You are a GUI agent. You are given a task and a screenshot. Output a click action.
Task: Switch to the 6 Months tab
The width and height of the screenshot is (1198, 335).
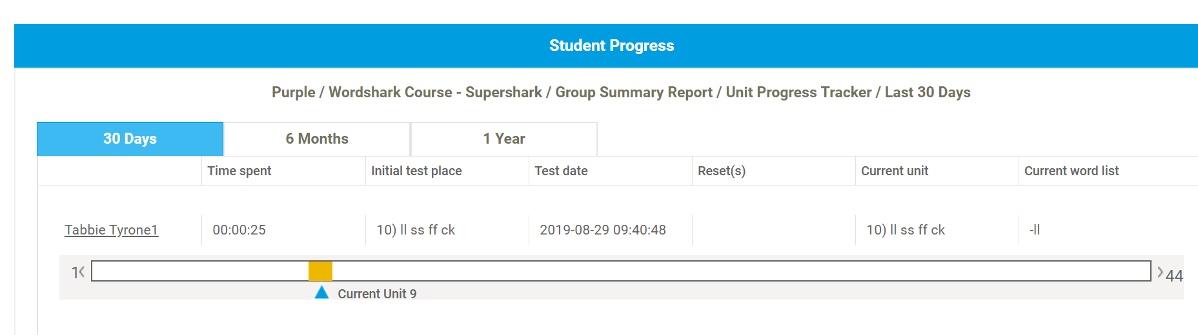pyautogui.click(x=317, y=139)
